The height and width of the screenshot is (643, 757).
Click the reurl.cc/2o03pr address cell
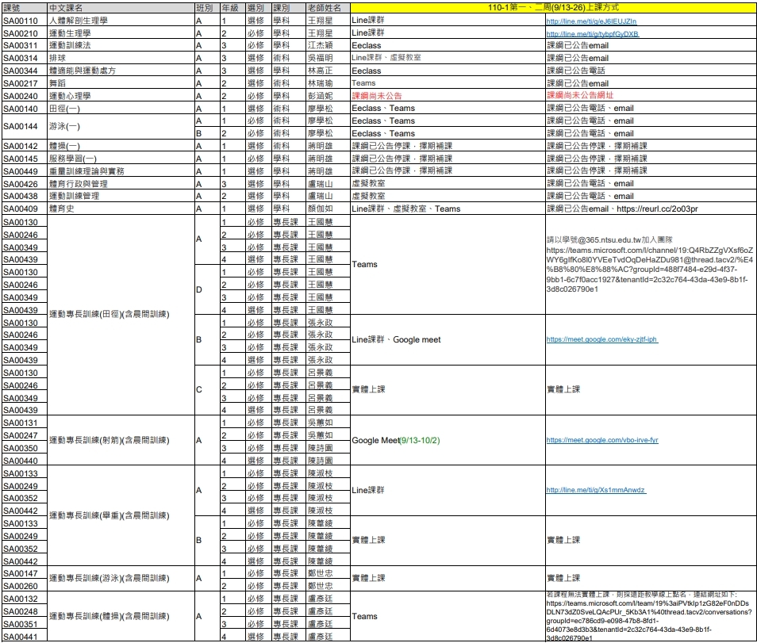click(x=651, y=209)
